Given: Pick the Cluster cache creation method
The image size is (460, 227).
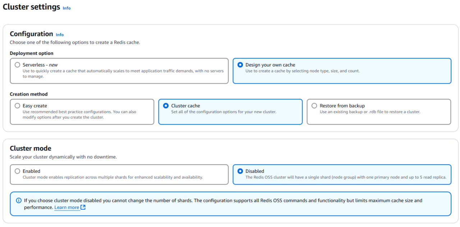Looking at the screenshot, I should pyautogui.click(x=166, y=106).
